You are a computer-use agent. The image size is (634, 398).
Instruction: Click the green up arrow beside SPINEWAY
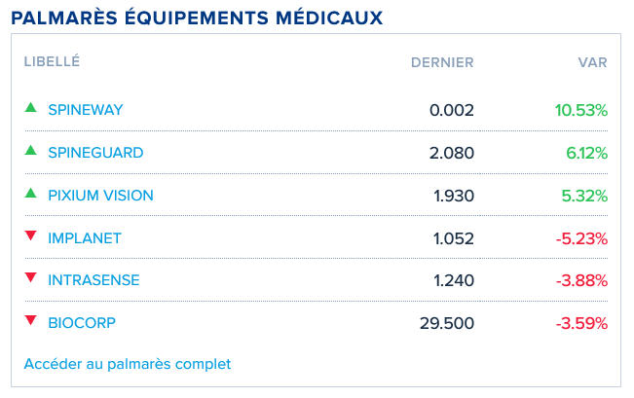tap(30, 108)
